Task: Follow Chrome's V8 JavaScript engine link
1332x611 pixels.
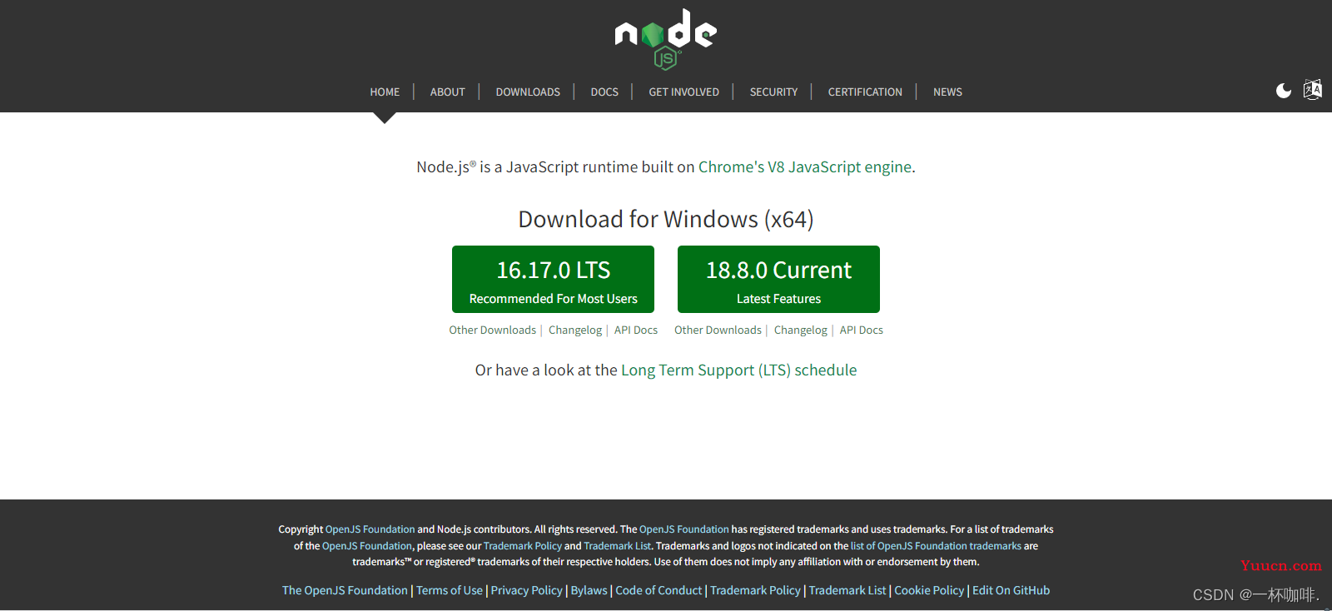Action: click(805, 167)
